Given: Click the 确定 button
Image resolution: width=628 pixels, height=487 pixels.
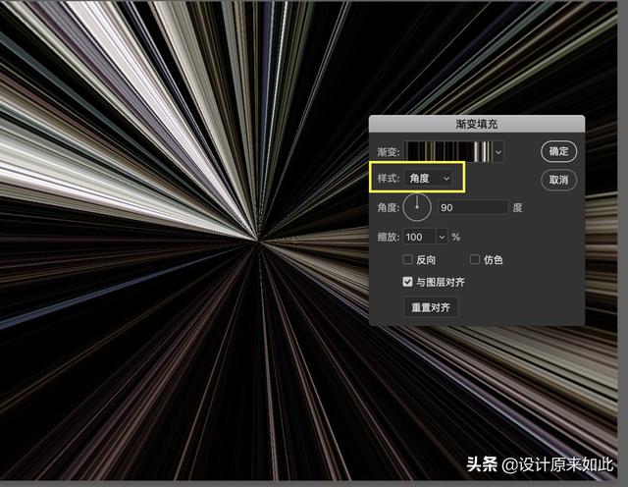Looking at the screenshot, I should [558, 151].
